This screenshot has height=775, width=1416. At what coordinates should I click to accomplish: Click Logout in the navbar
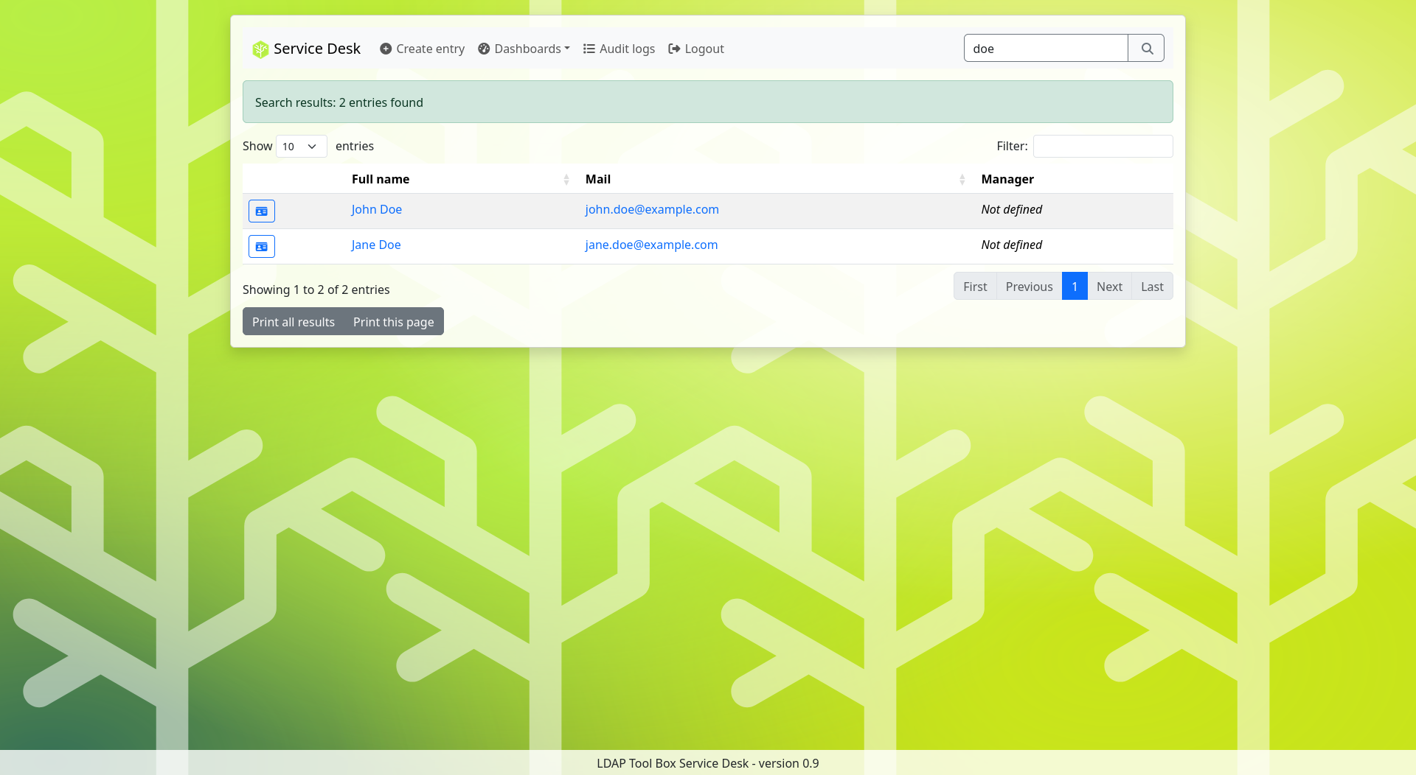(696, 49)
